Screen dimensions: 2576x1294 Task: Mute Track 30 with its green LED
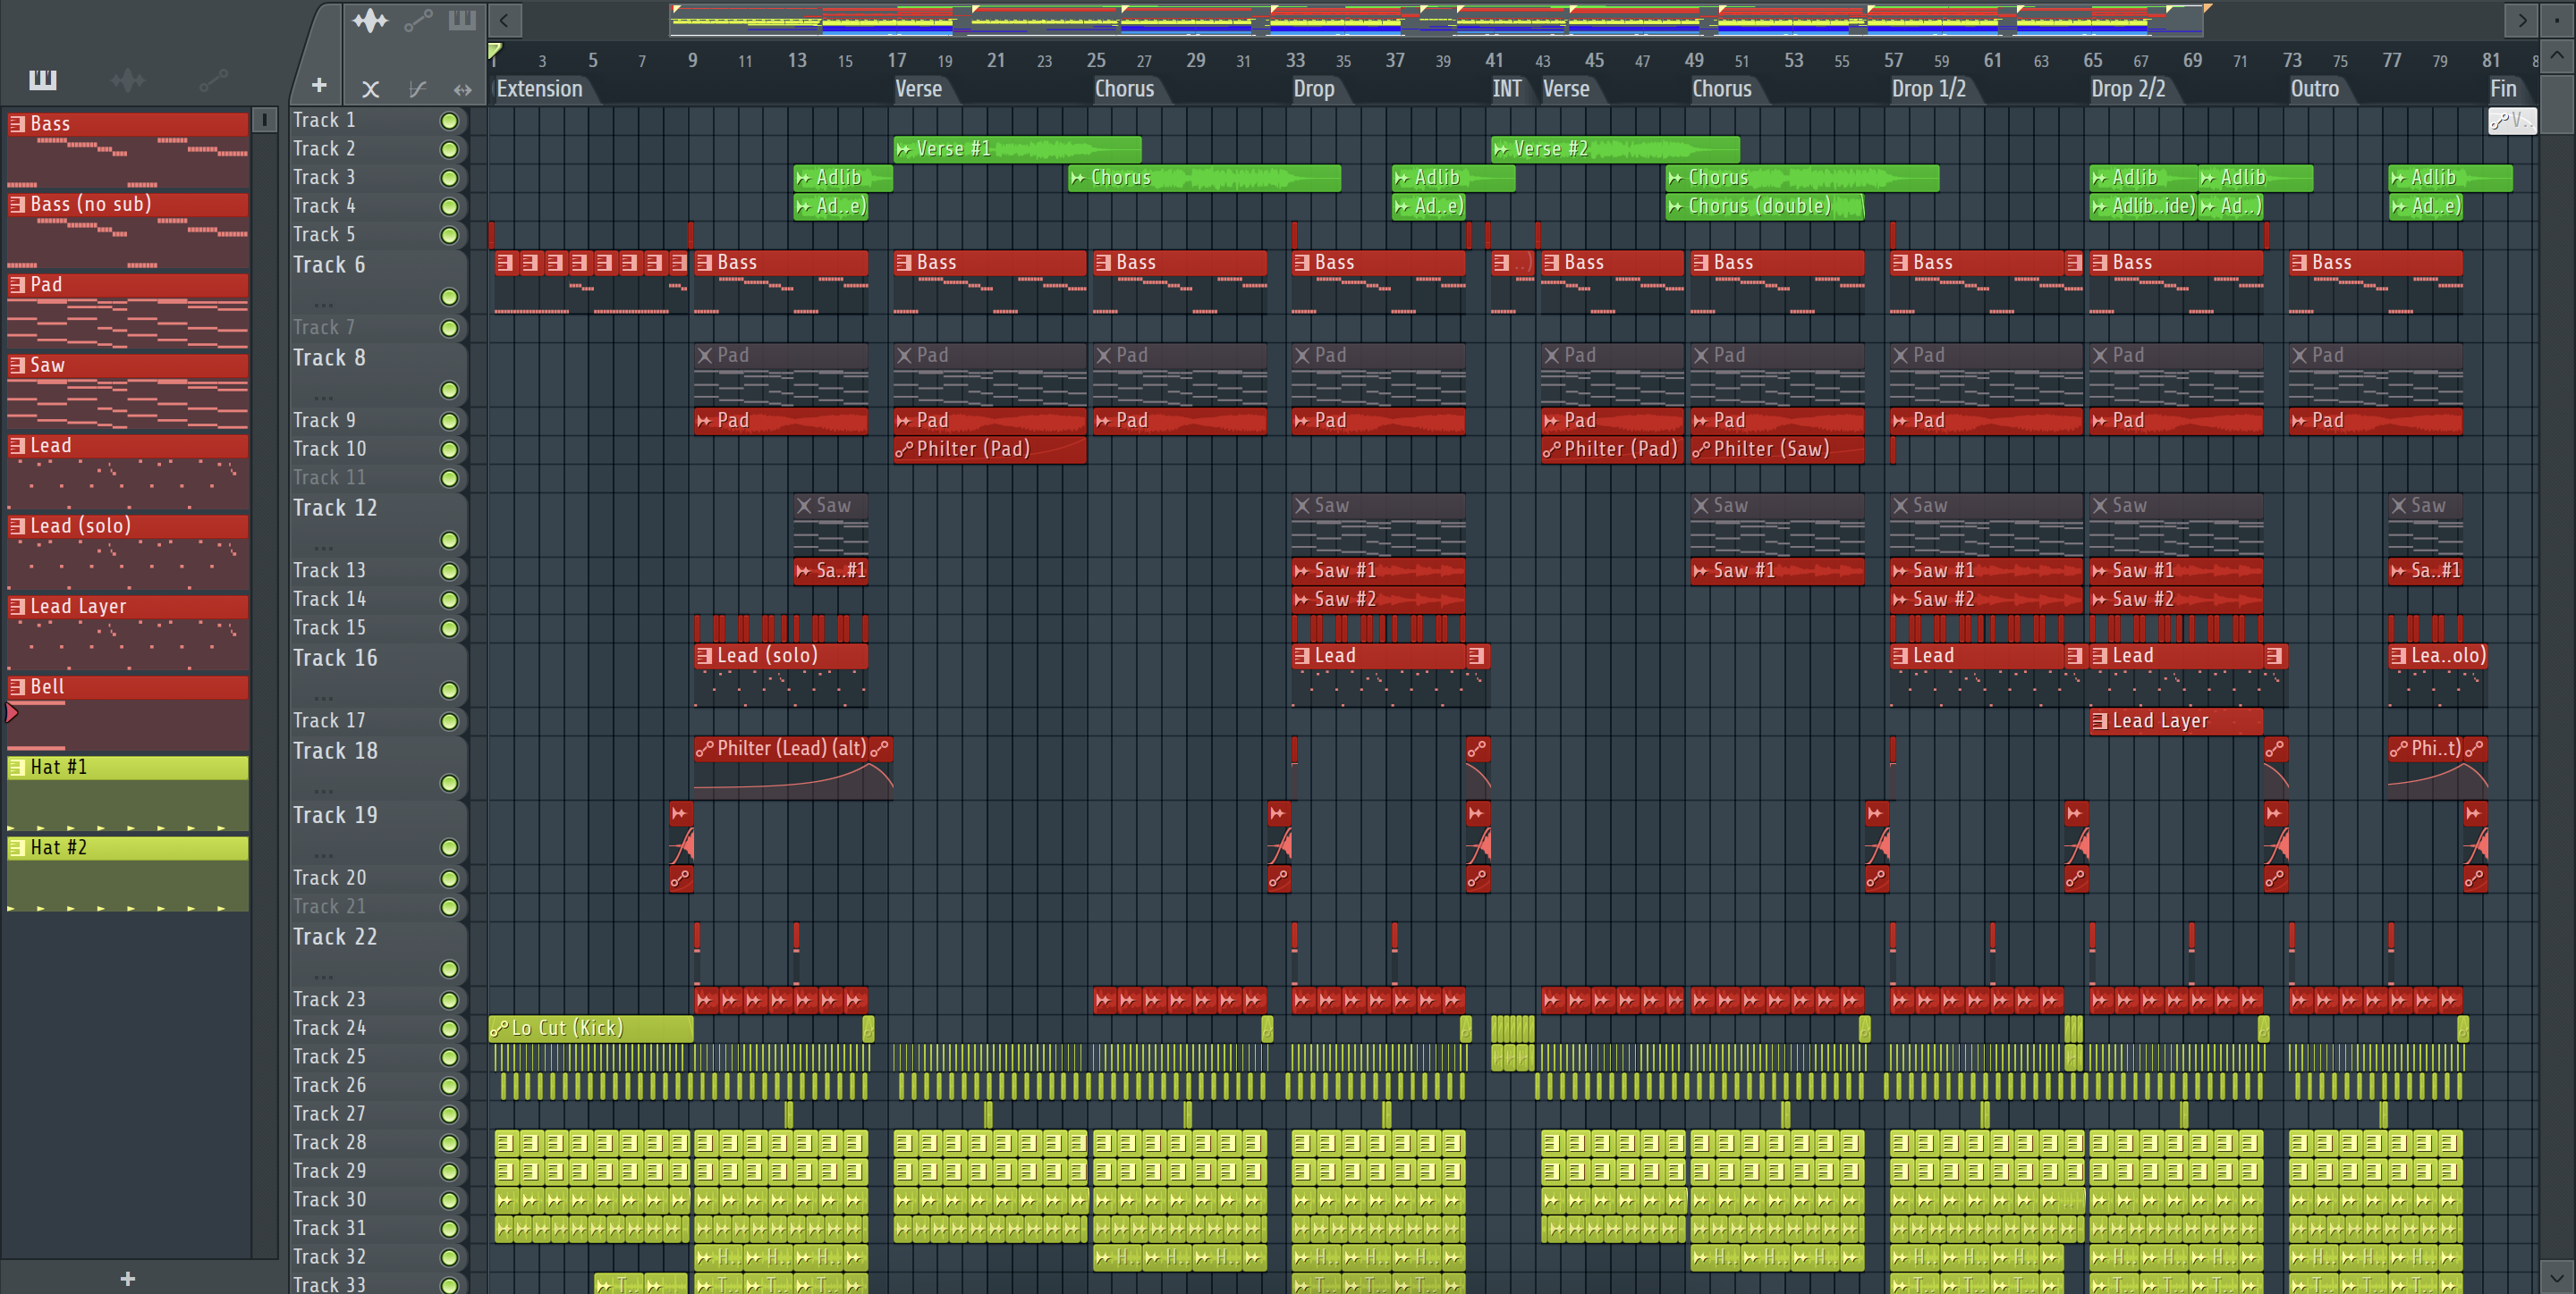coord(449,1201)
